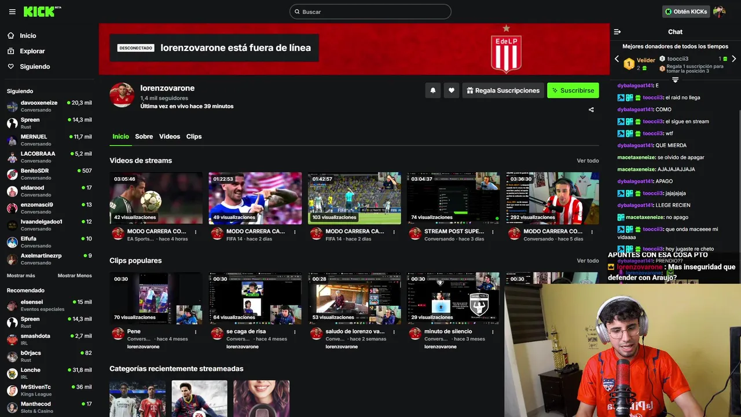Screen dimensions: 741x417
Task: Open Lonche recommended channel
Action: pyautogui.click(x=49, y=373)
